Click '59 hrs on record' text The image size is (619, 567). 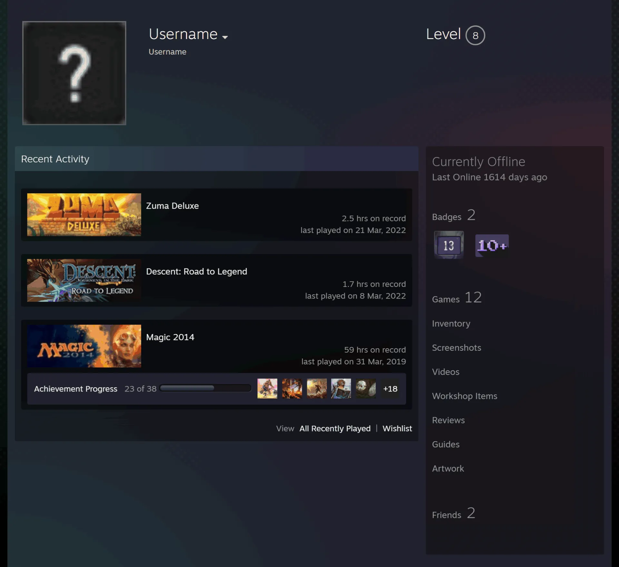375,350
